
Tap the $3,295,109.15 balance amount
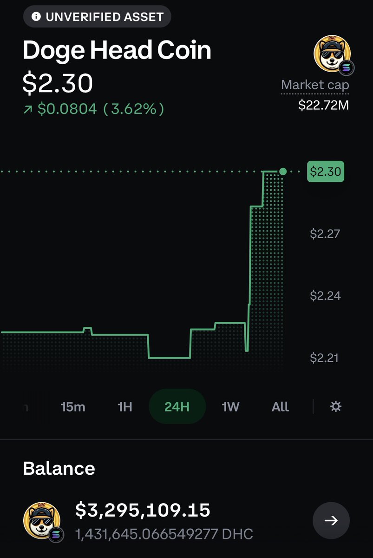tap(143, 510)
